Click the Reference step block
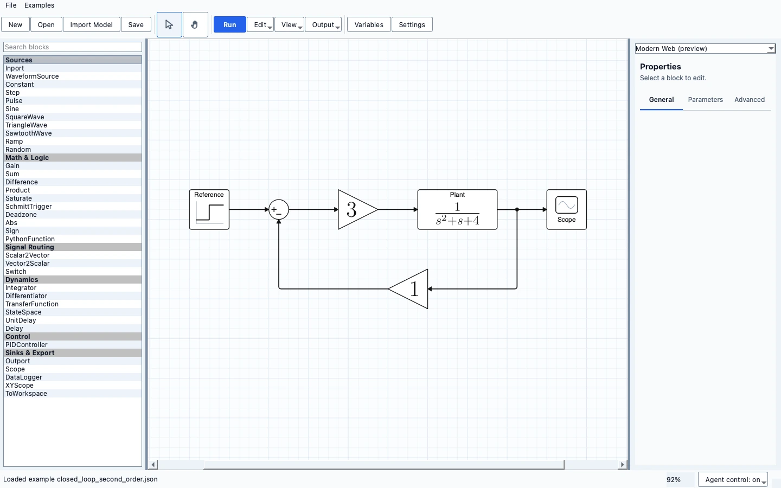 [x=209, y=209]
